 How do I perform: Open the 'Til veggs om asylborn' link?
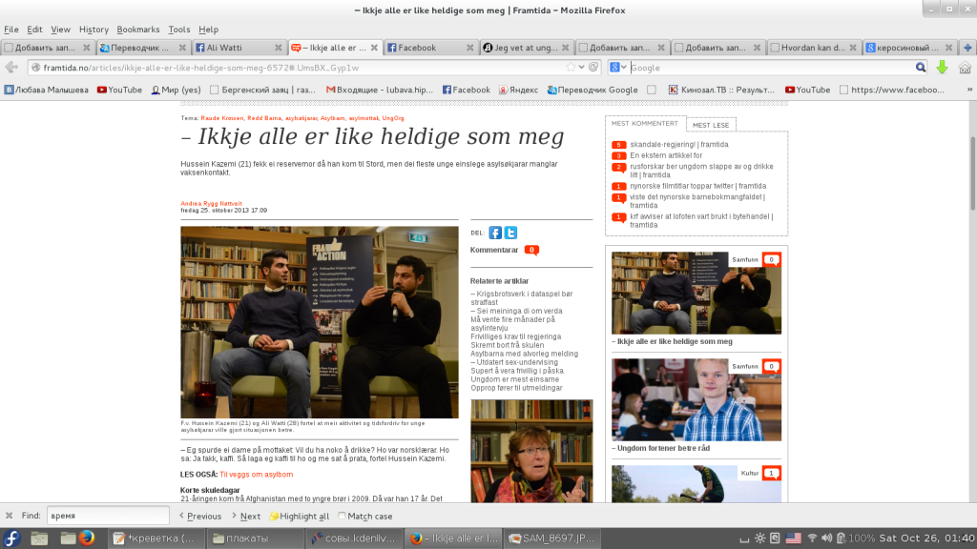point(256,474)
